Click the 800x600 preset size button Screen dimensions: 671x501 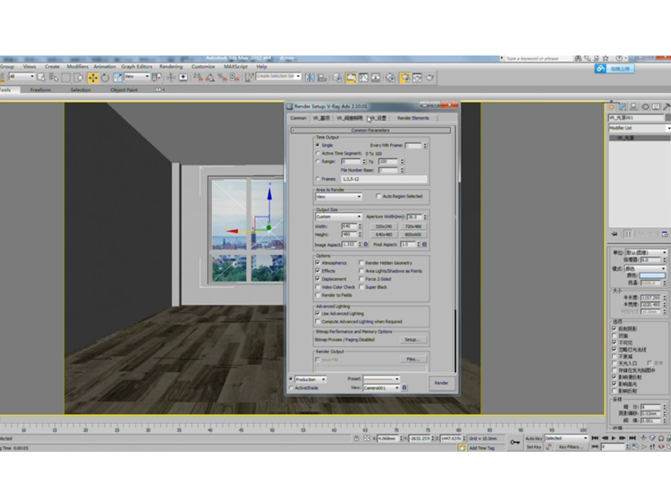[413, 234]
